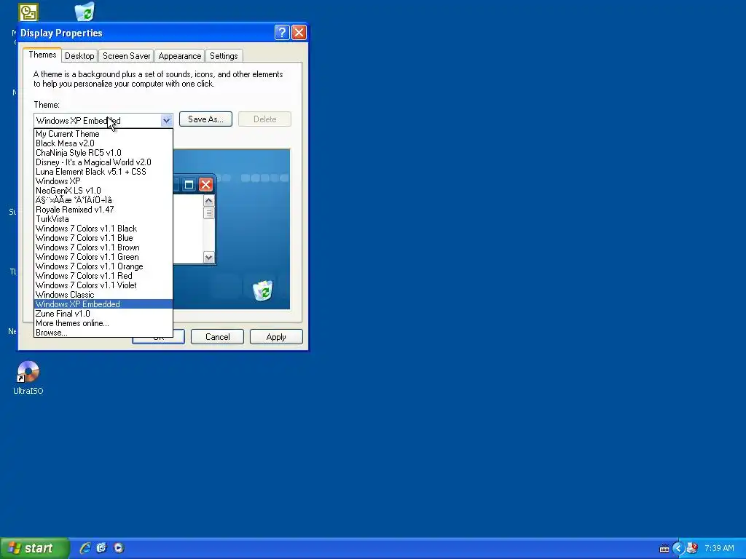The height and width of the screenshot is (559, 746).
Task: Pick ChaNinja Style RC5 v1.0 theme
Action: pos(103,153)
